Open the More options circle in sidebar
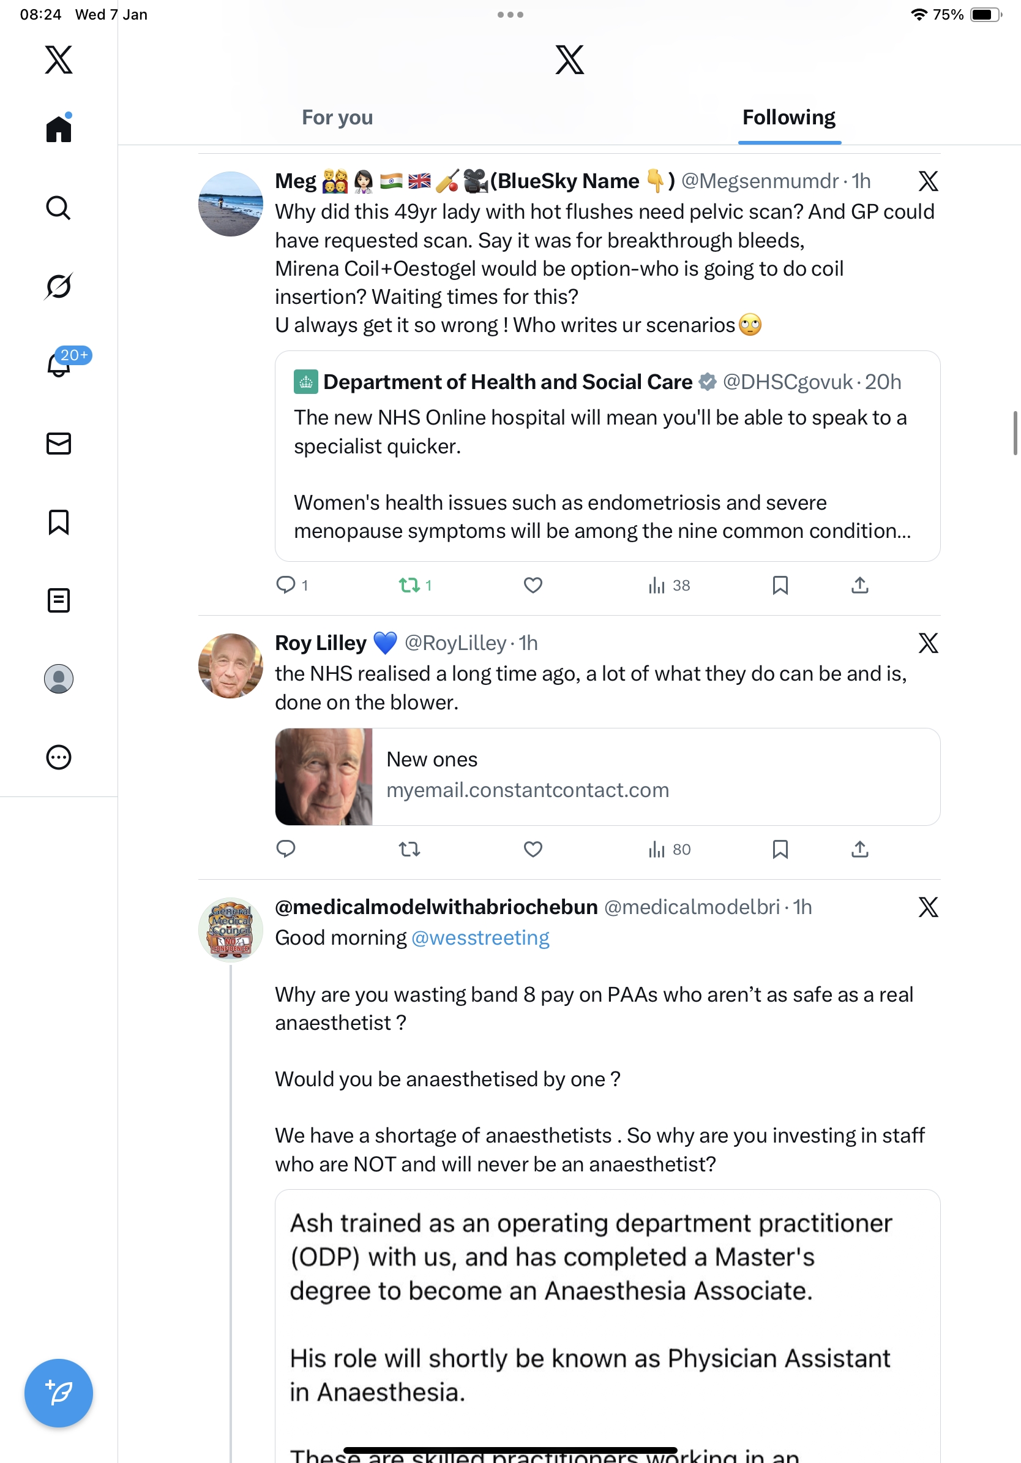This screenshot has width=1021, height=1463. pos(59,757)
